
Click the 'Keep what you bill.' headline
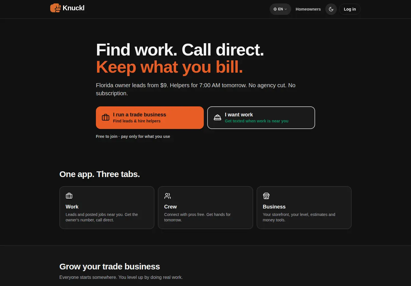[169, 67]
